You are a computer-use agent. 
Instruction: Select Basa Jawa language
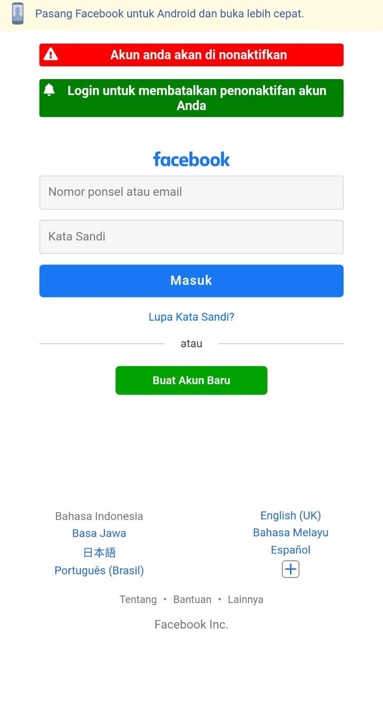(x=99, y=533)
